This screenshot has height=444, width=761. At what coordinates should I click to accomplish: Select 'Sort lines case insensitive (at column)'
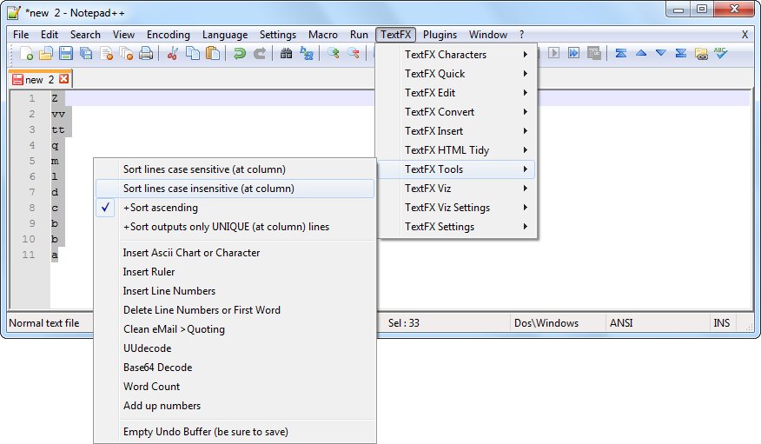235,189
